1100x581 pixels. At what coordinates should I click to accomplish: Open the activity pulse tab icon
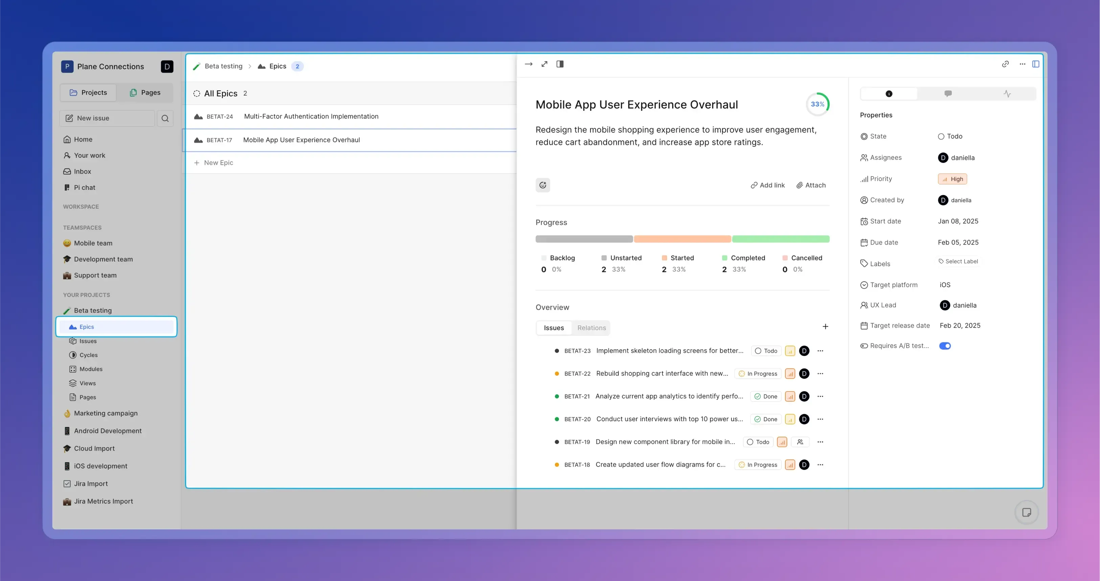(1007, 93)
